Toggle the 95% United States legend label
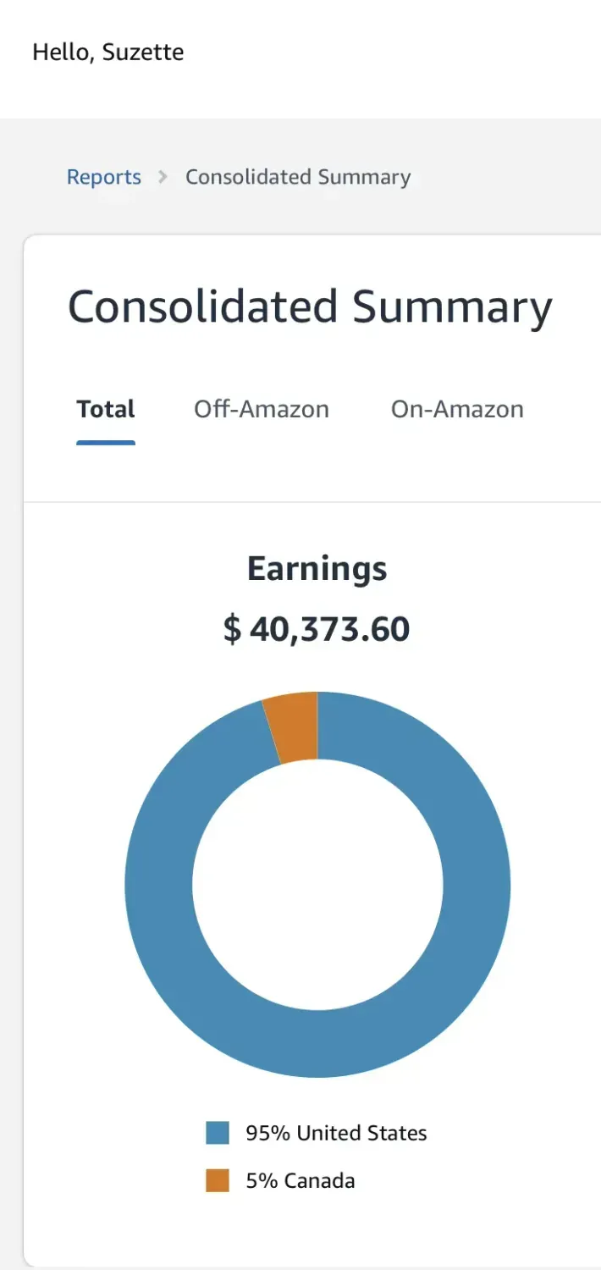The image size is (601, 1270). 336,1133
